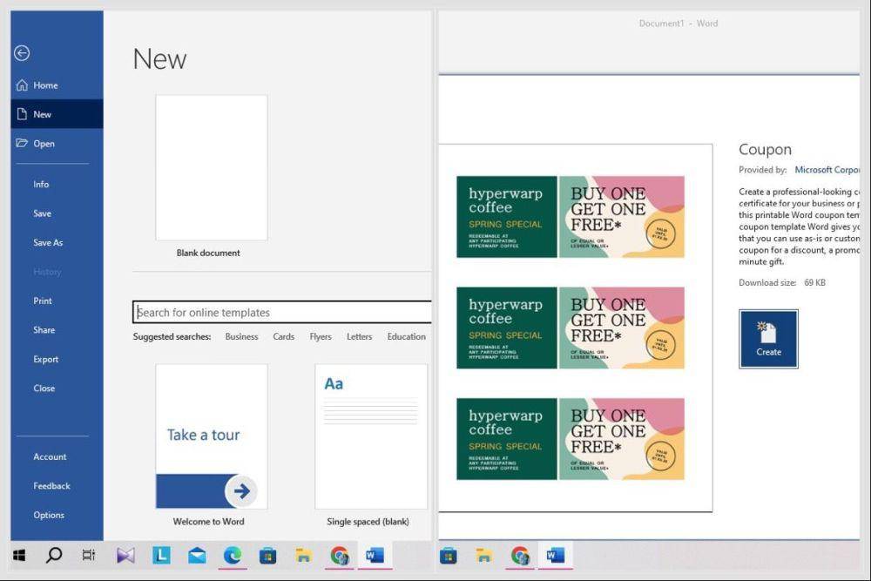This screenshot has width=871, height=581.
Task: Open Google Chrome on the right taskbar
Action: [520, 555]
